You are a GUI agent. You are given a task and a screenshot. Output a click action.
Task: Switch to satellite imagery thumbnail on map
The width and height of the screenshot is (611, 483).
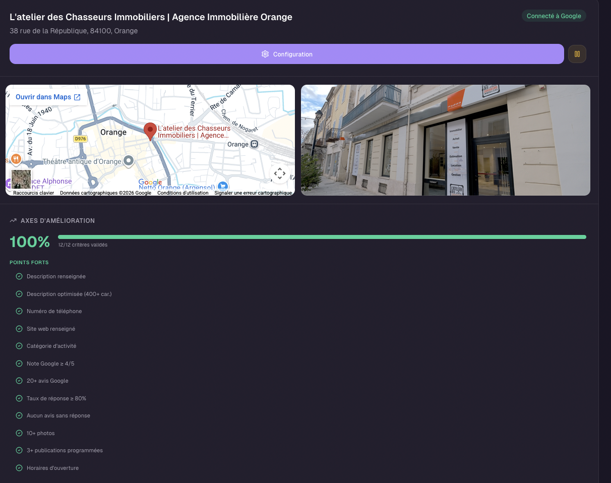point(21,179)
